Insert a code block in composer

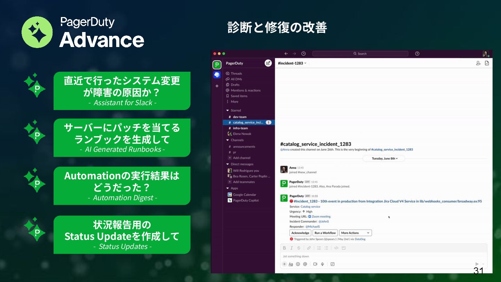click(343, 248)
